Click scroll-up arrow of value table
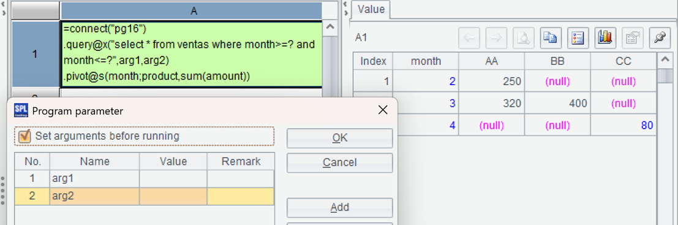 point(664,61)
